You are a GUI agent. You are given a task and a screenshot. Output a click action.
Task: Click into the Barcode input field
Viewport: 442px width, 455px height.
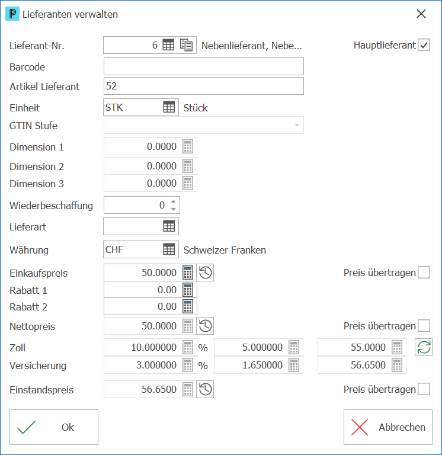204,66
